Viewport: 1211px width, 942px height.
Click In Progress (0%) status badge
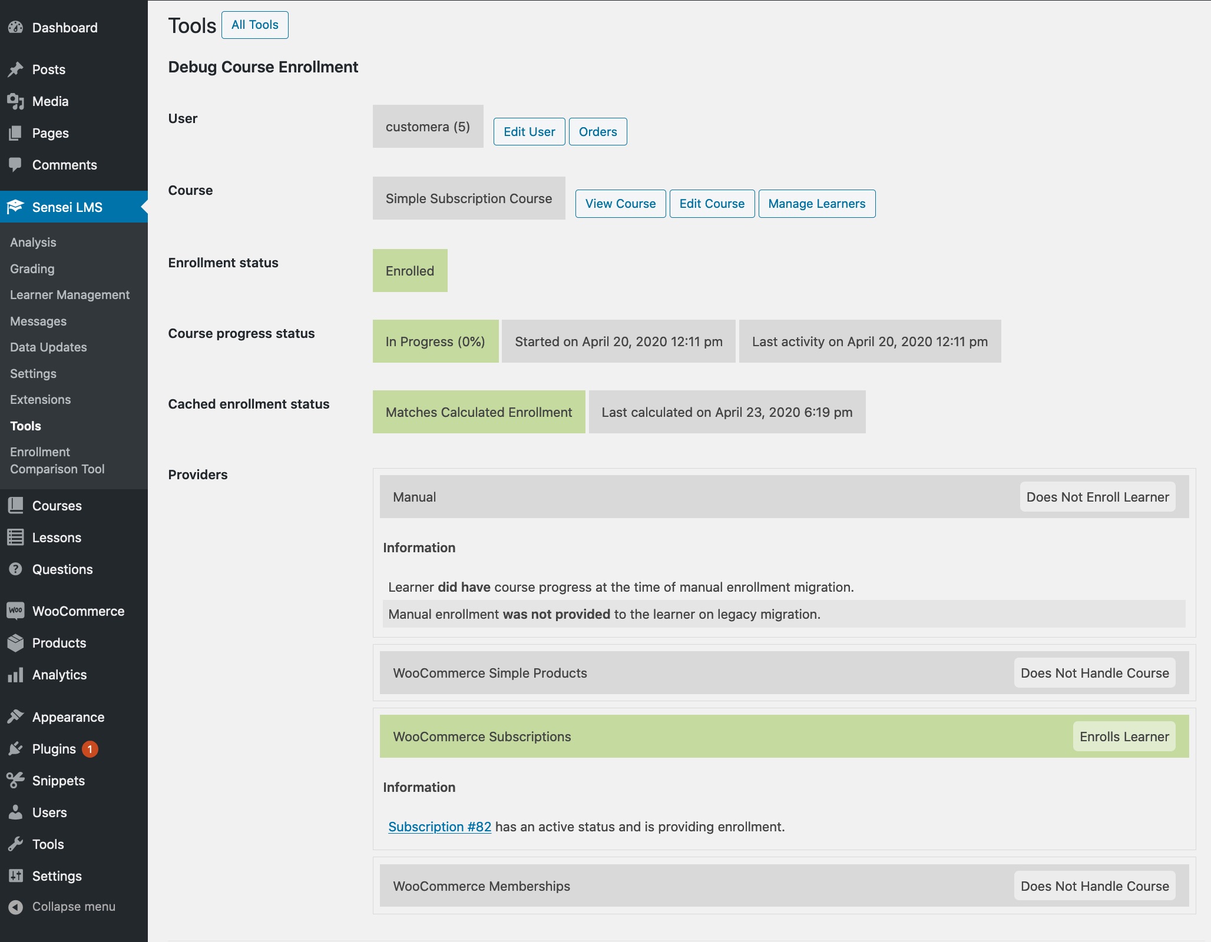click(435, 341)
